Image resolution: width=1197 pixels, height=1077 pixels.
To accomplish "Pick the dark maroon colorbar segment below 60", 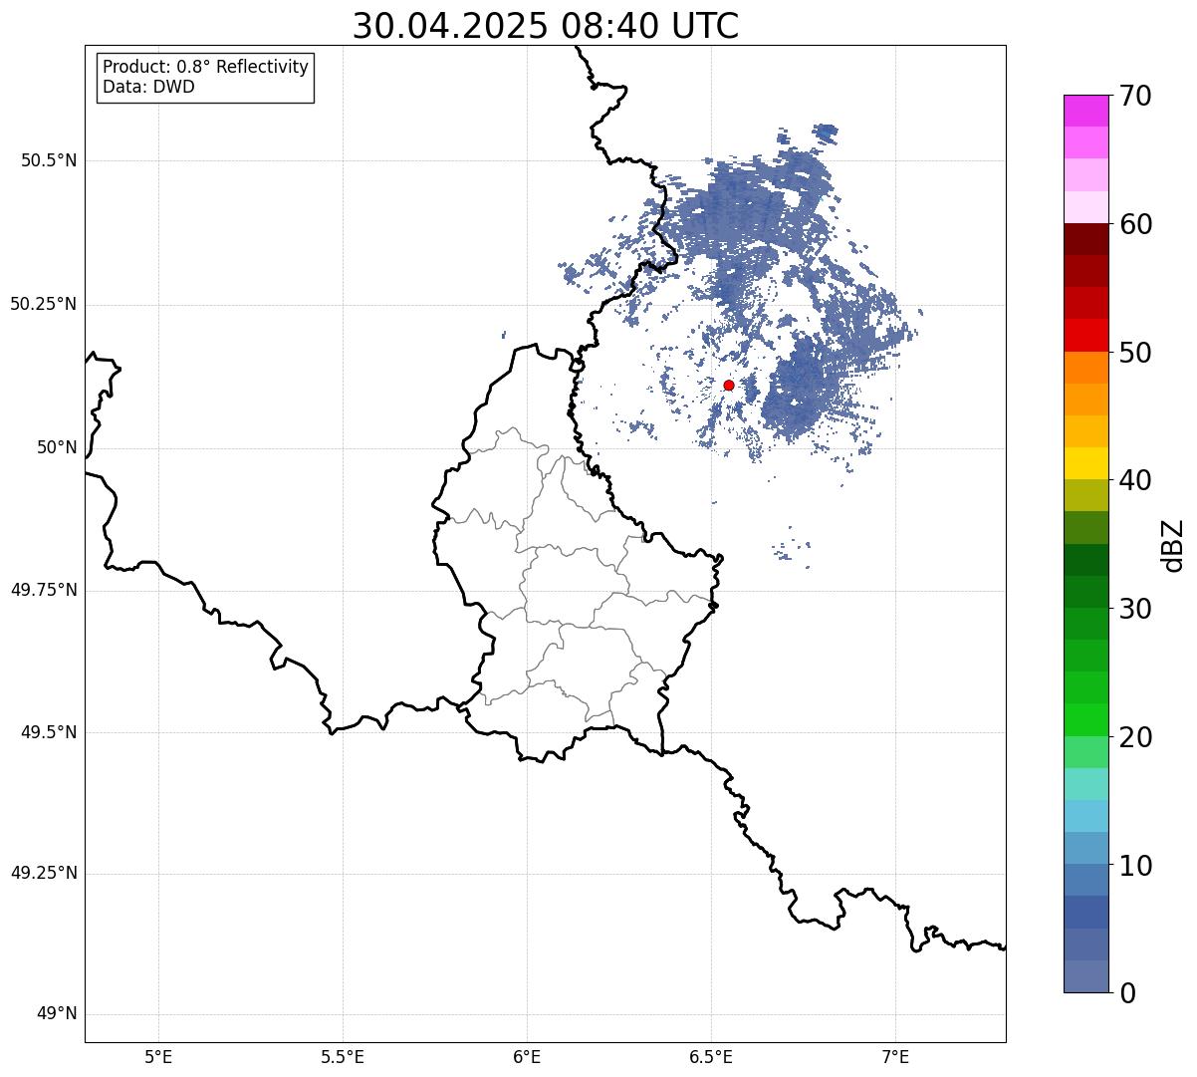I will 1086,240.
